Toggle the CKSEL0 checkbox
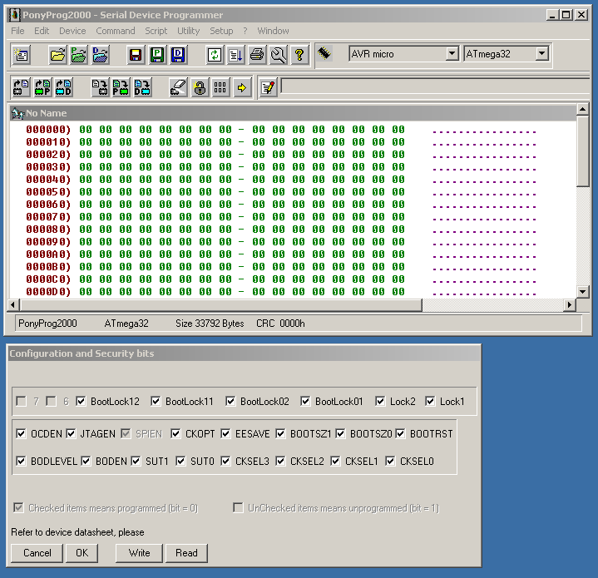 click(x=390, y=461)
